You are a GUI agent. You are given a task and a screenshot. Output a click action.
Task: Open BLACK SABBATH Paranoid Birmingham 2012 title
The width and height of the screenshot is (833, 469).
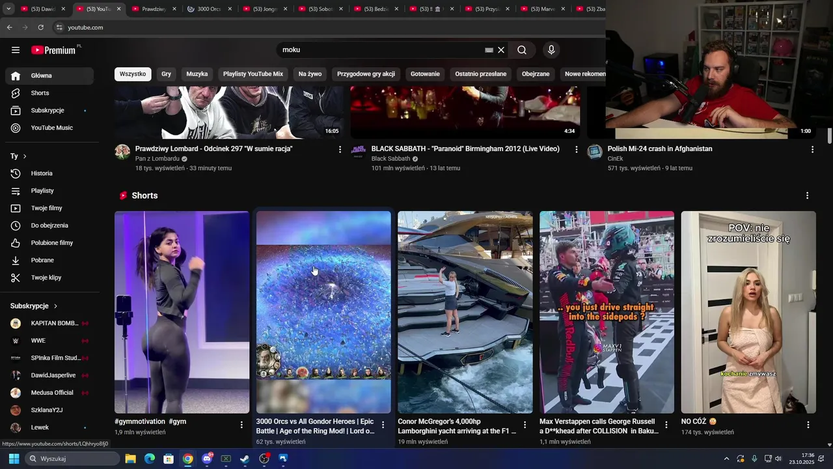465,149
